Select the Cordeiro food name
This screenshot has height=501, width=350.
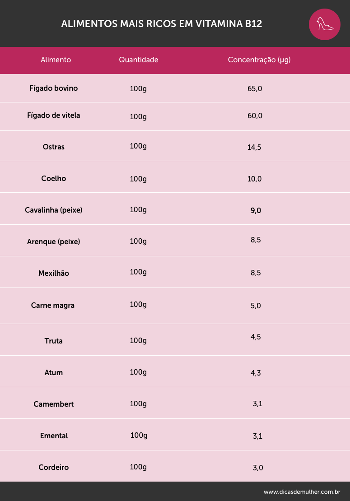pyautogui.click(x=54, y=468)
